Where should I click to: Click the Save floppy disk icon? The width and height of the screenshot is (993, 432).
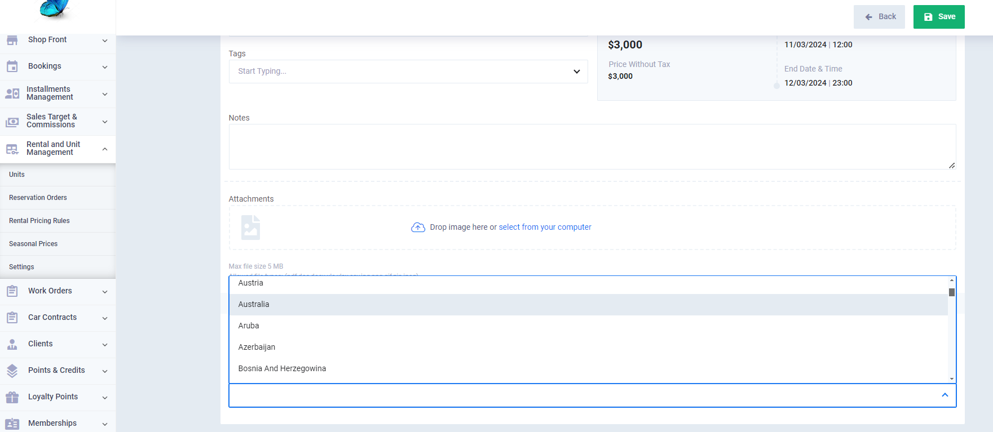click(x=928, y=17)
